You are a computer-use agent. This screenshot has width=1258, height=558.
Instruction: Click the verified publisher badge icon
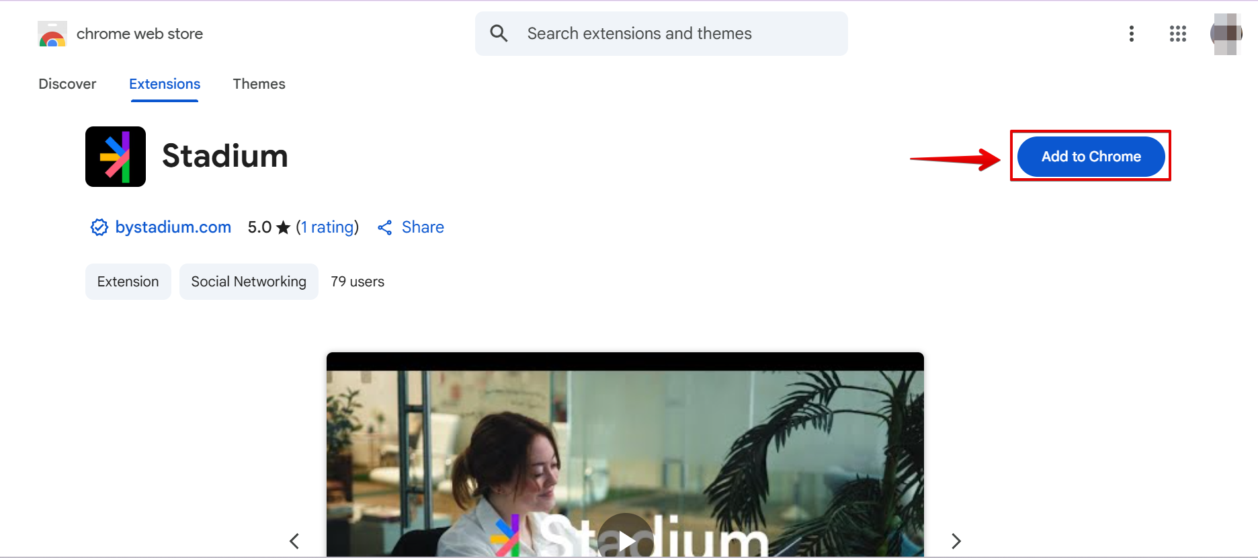[x=99, y=227]
